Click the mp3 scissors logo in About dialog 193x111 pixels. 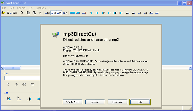pyautogui.click(x=56, y=35)
